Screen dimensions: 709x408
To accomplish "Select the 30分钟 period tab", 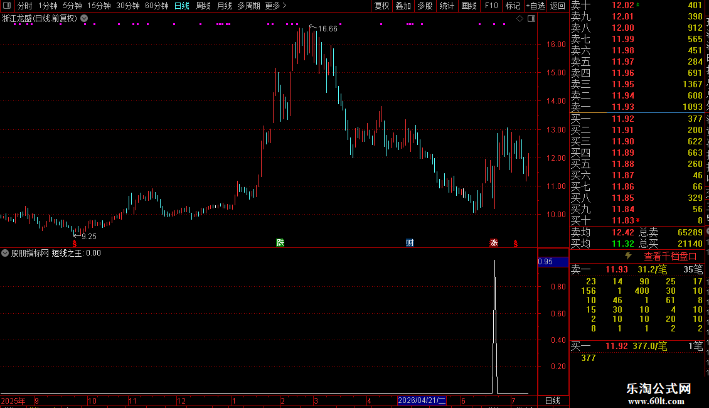I will pos(128,6).
